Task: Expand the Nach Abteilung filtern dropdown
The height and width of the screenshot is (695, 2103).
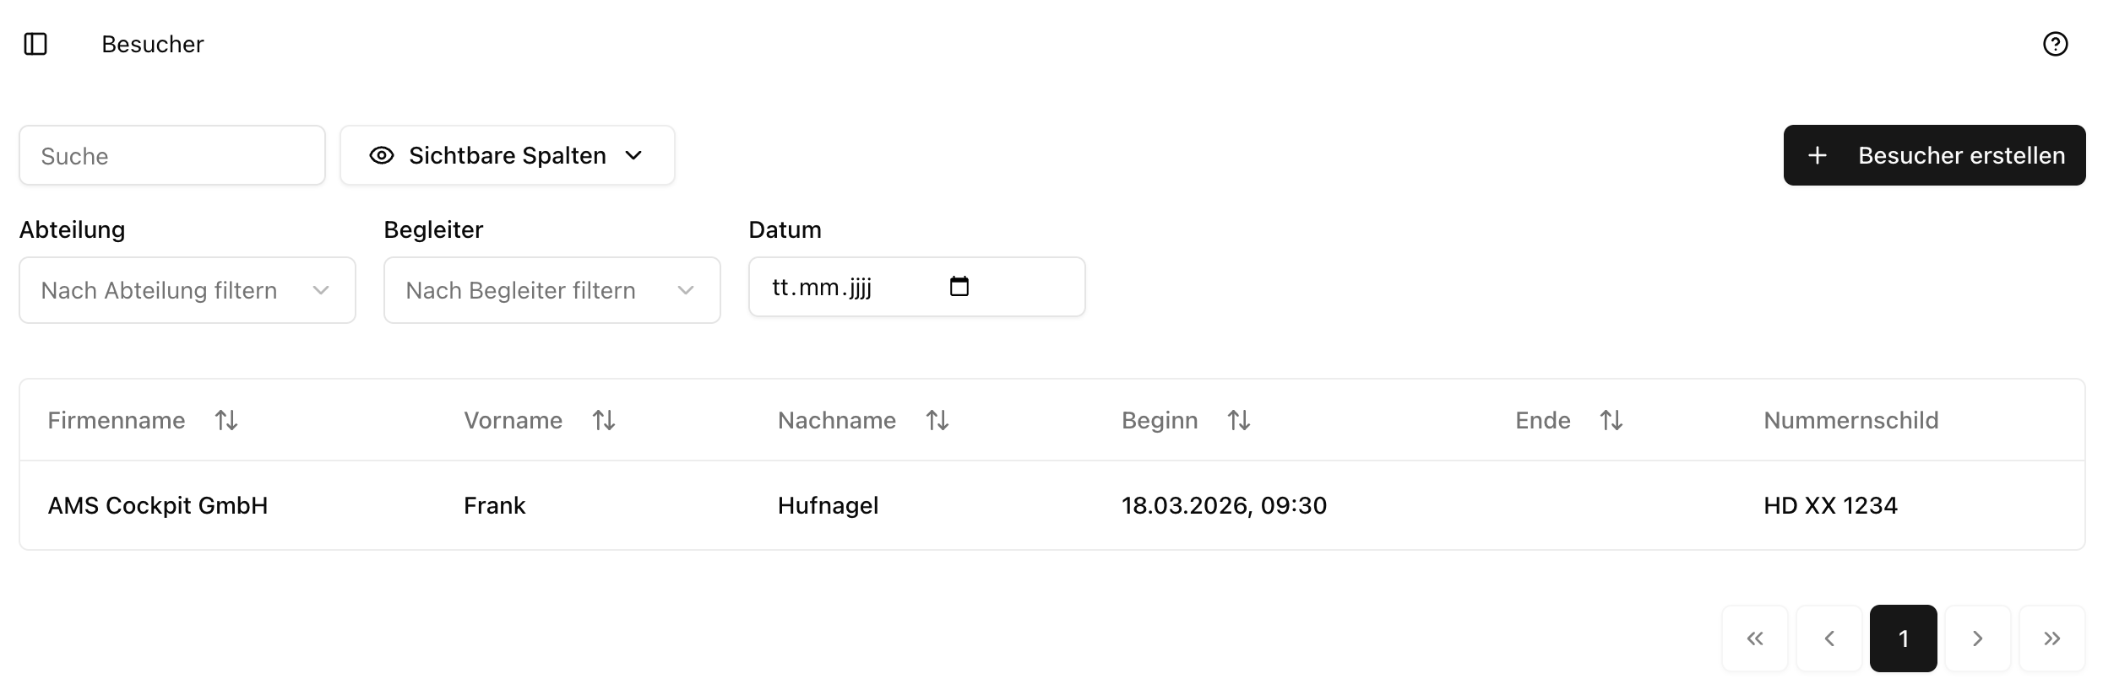Action: 187,290
